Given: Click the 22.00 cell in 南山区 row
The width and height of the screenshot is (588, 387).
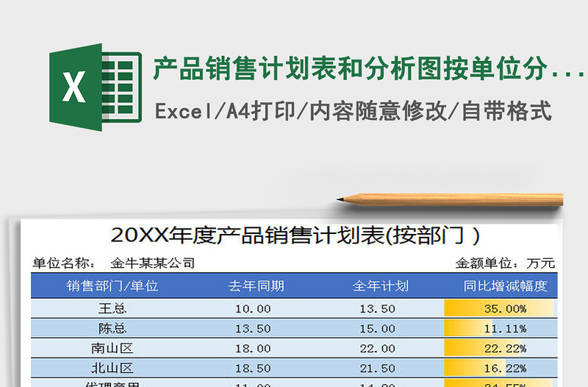Looking at the screenshot, I should click(x=377, y=348).
